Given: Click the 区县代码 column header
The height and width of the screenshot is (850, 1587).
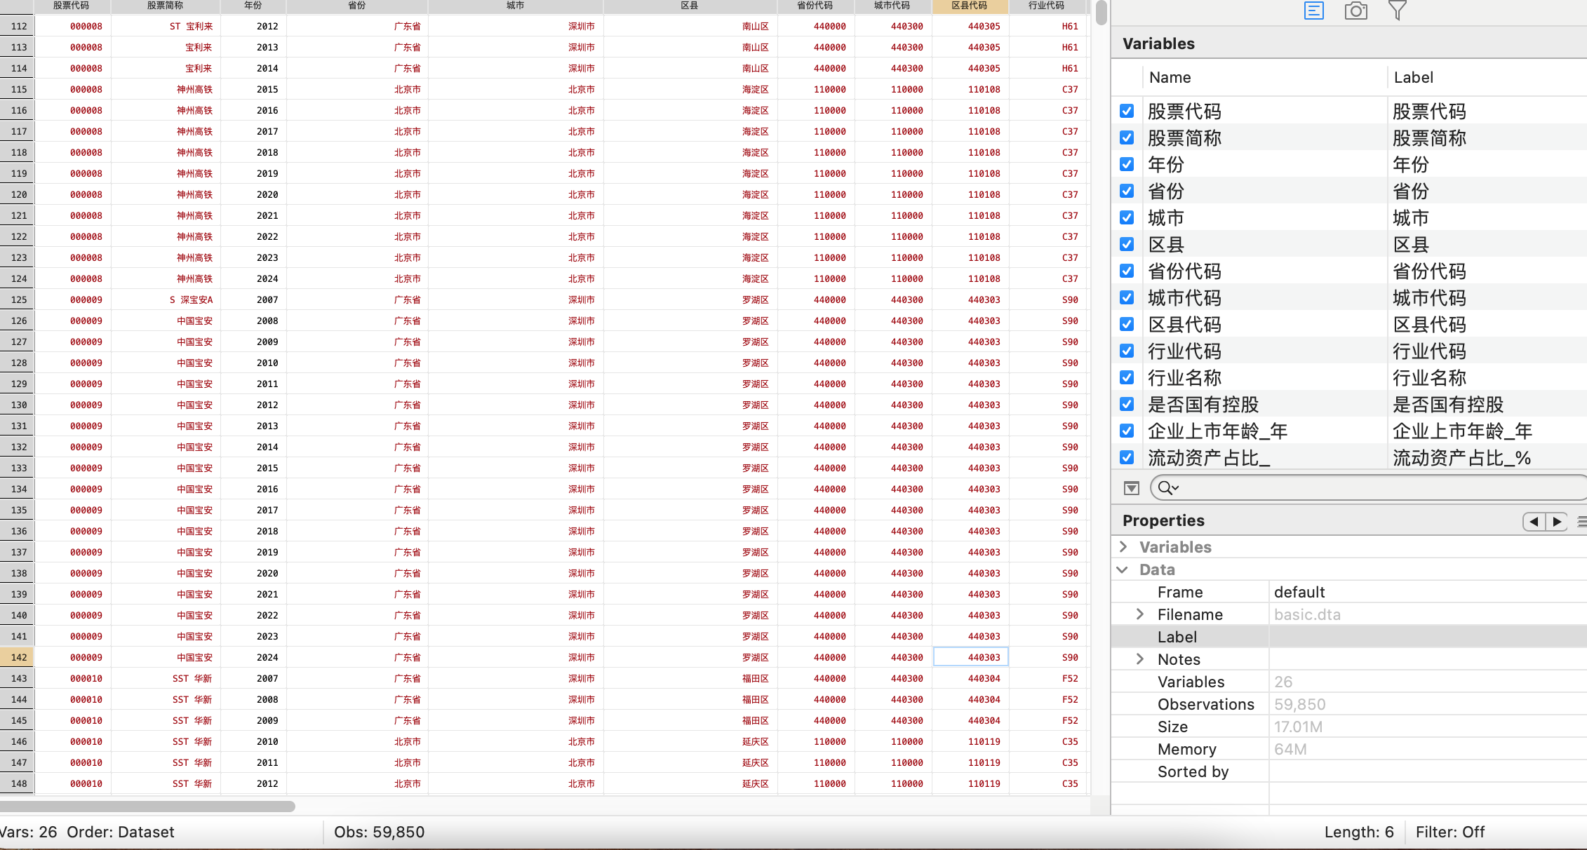Looking at the screenshot, I should tap(970, 6).
